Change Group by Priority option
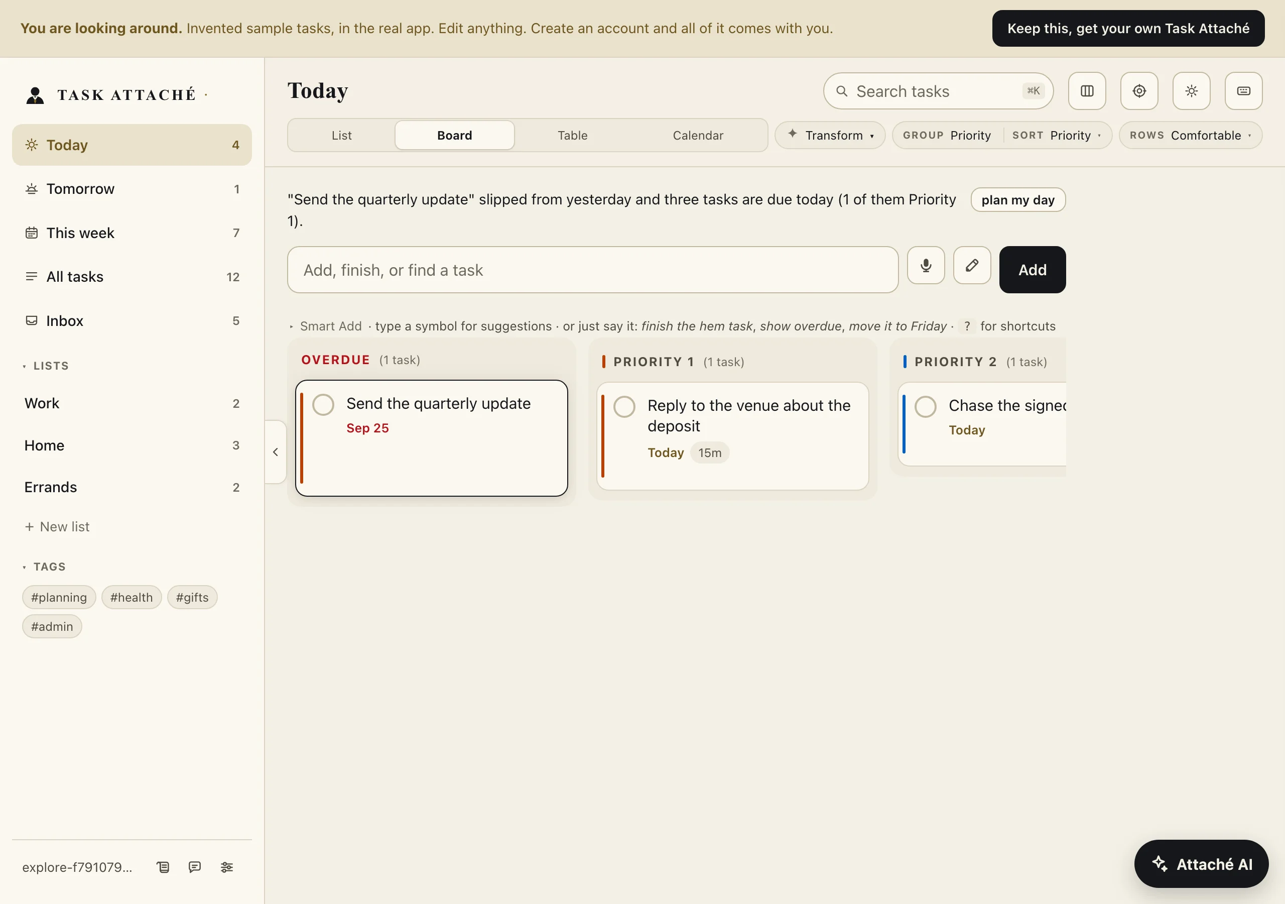Viewport: 1285px width, 904px height. (947, 135)
